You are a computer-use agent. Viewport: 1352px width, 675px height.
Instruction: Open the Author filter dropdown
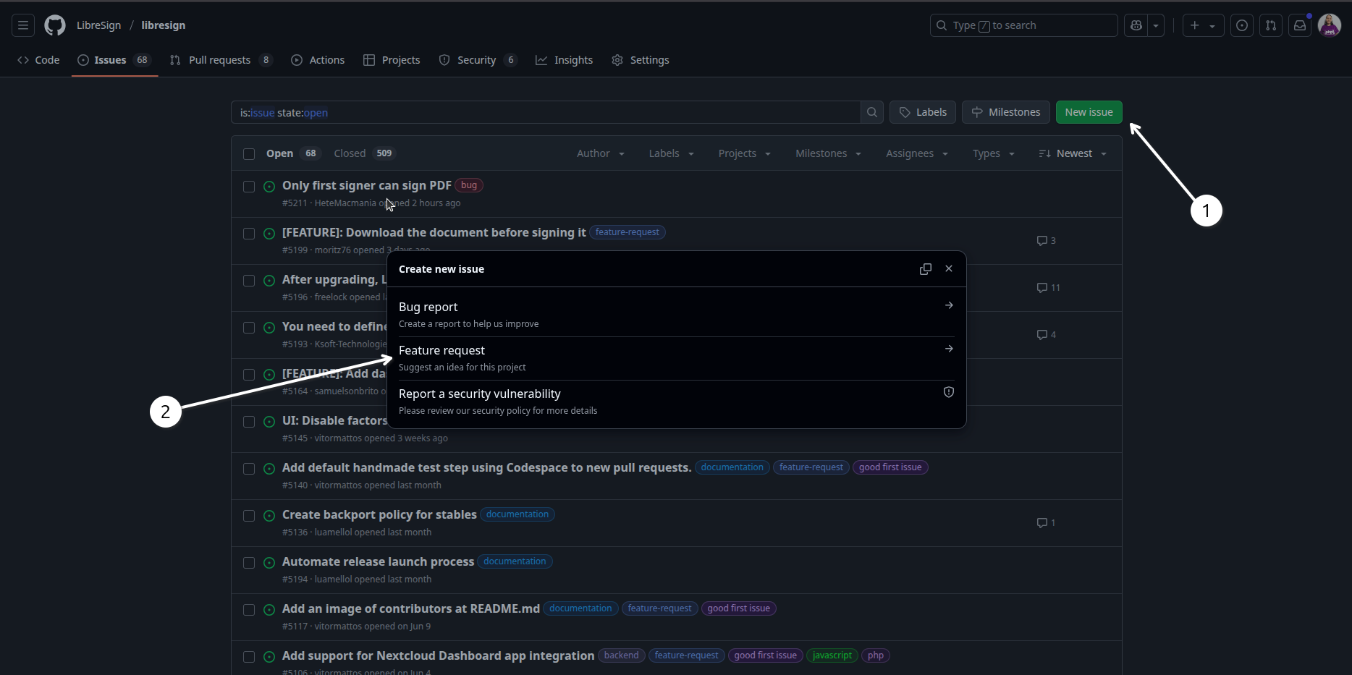tap(601, 153)
